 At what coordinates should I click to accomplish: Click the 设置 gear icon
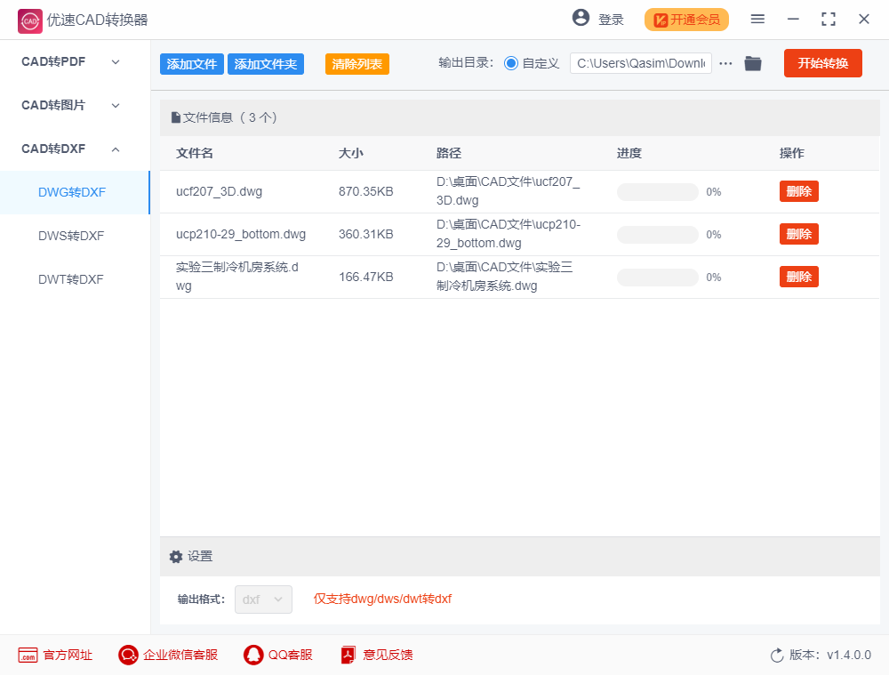pos(176,556)
